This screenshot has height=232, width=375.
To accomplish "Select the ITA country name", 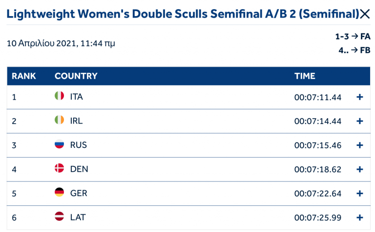I will [77, 97].
